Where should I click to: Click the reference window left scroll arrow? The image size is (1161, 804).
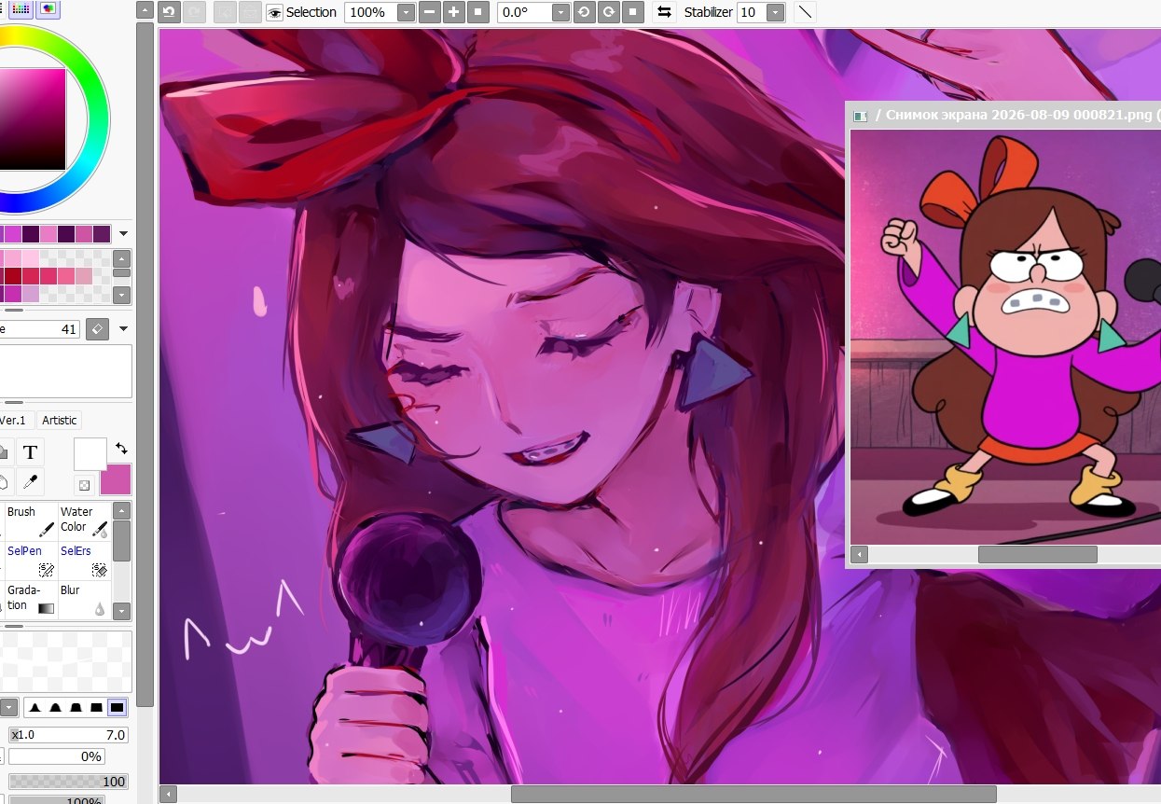(860, 555)
